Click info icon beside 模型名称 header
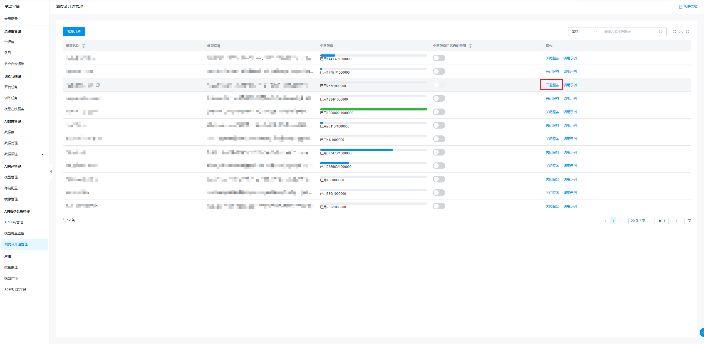The image size is (704, 344). click(x=84, y=46)
